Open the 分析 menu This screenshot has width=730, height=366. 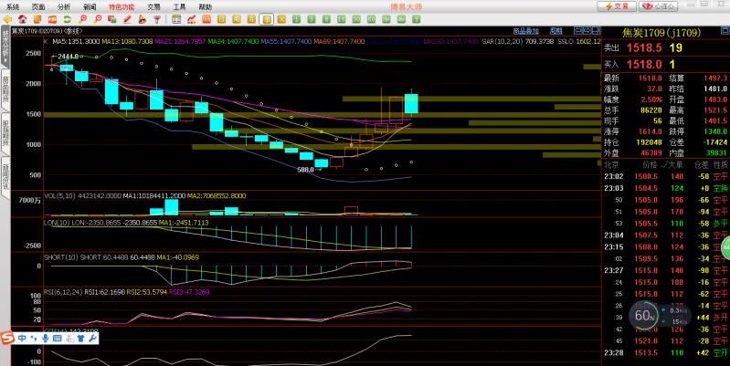click(64, 7)
